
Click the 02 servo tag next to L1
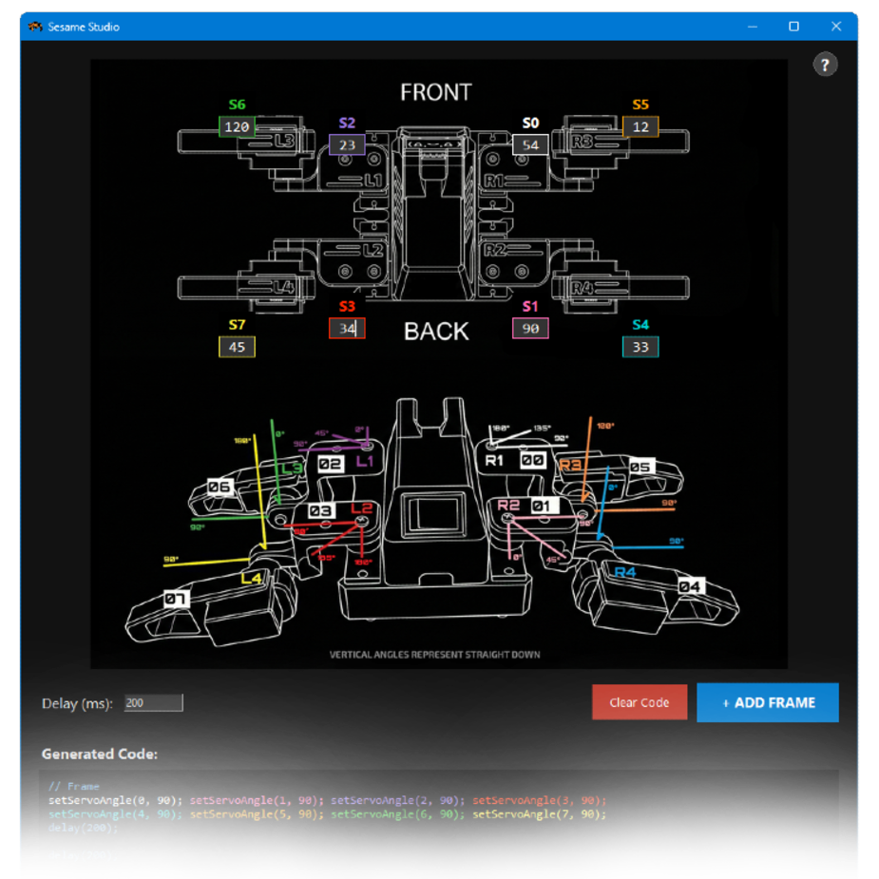click(330, 464)
